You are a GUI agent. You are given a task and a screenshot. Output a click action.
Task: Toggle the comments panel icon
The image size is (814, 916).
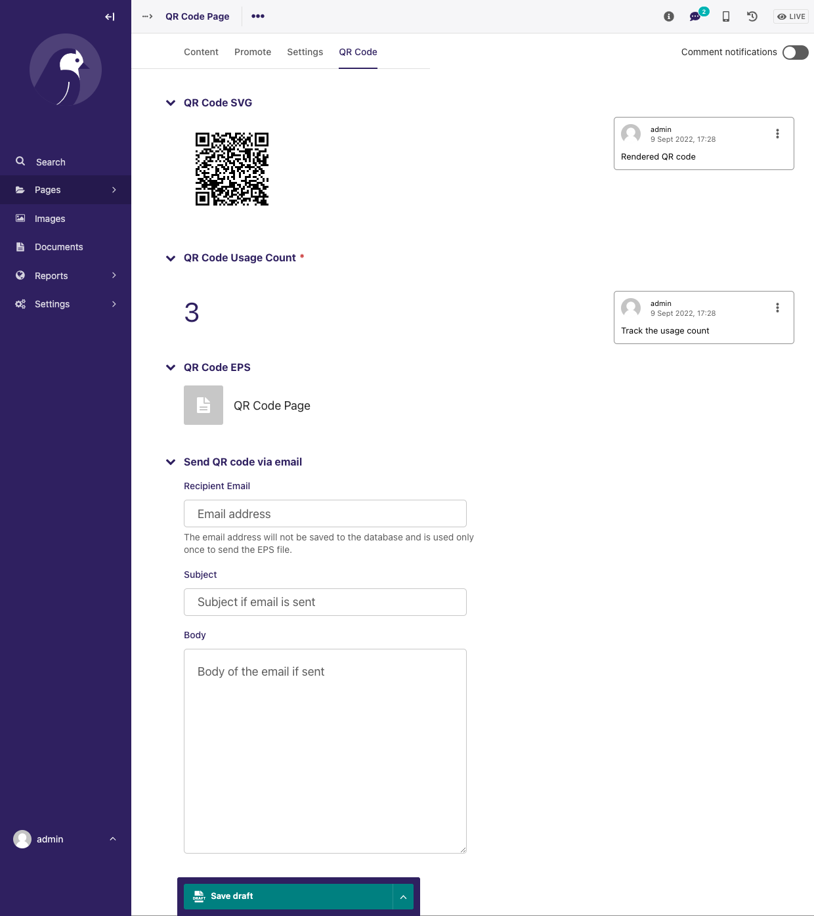696,16
